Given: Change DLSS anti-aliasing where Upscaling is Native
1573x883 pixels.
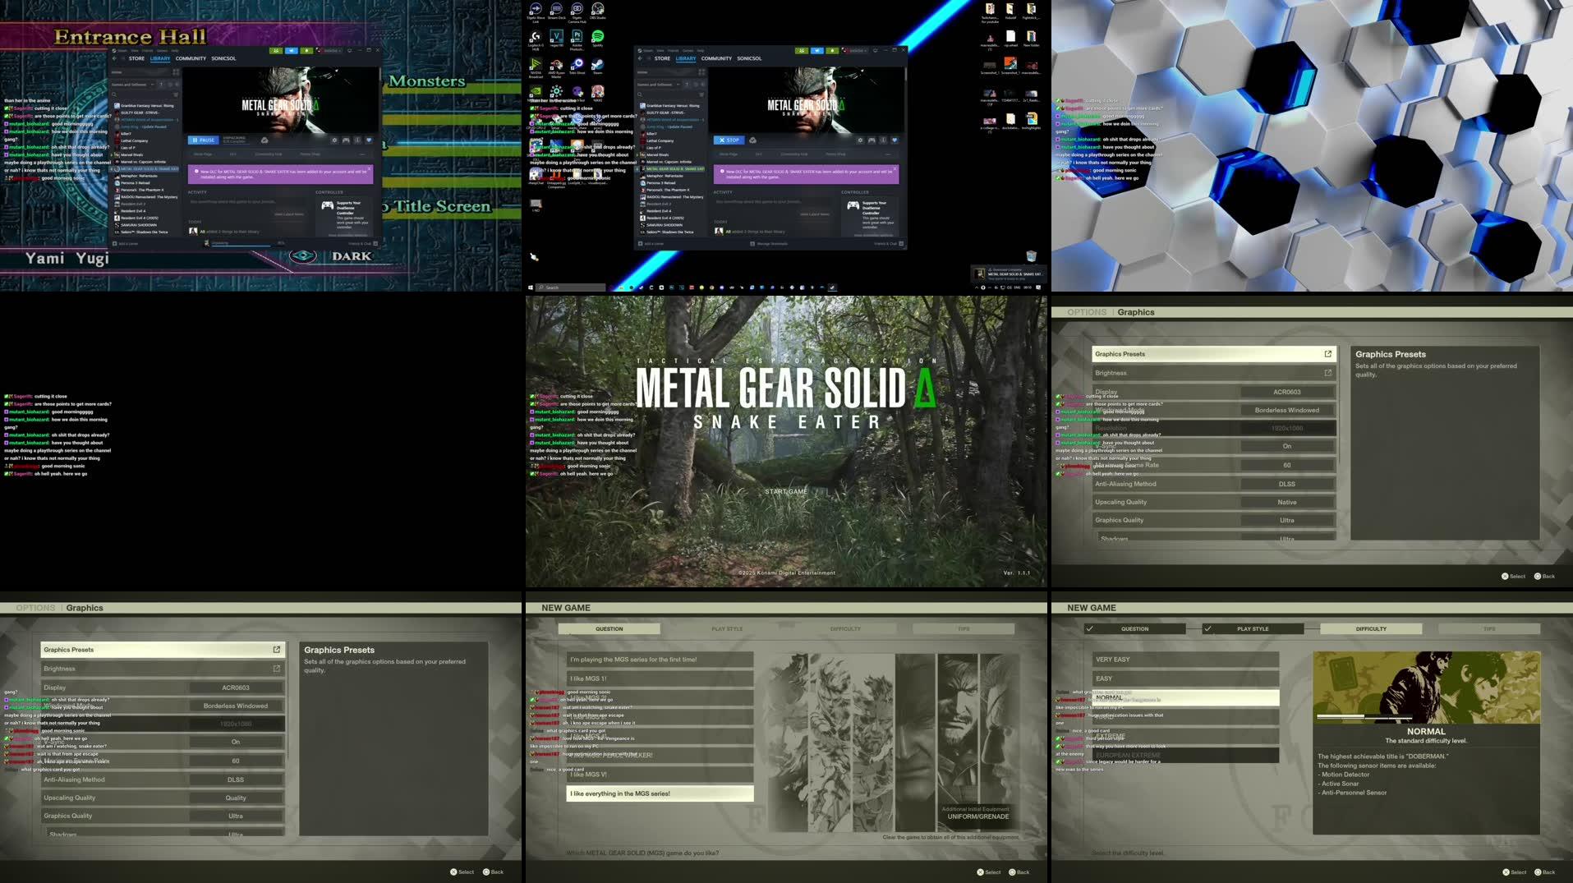Looking at the screenshot, I should pos(1286,484).
